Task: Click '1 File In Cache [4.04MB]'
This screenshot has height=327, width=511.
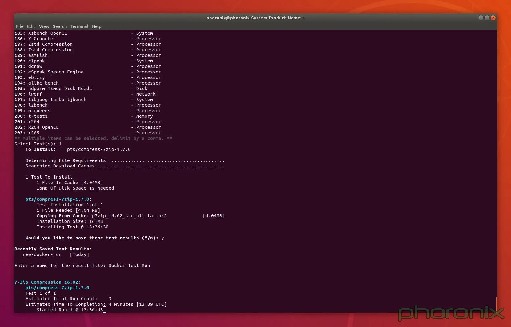Action: pos(70,183)
